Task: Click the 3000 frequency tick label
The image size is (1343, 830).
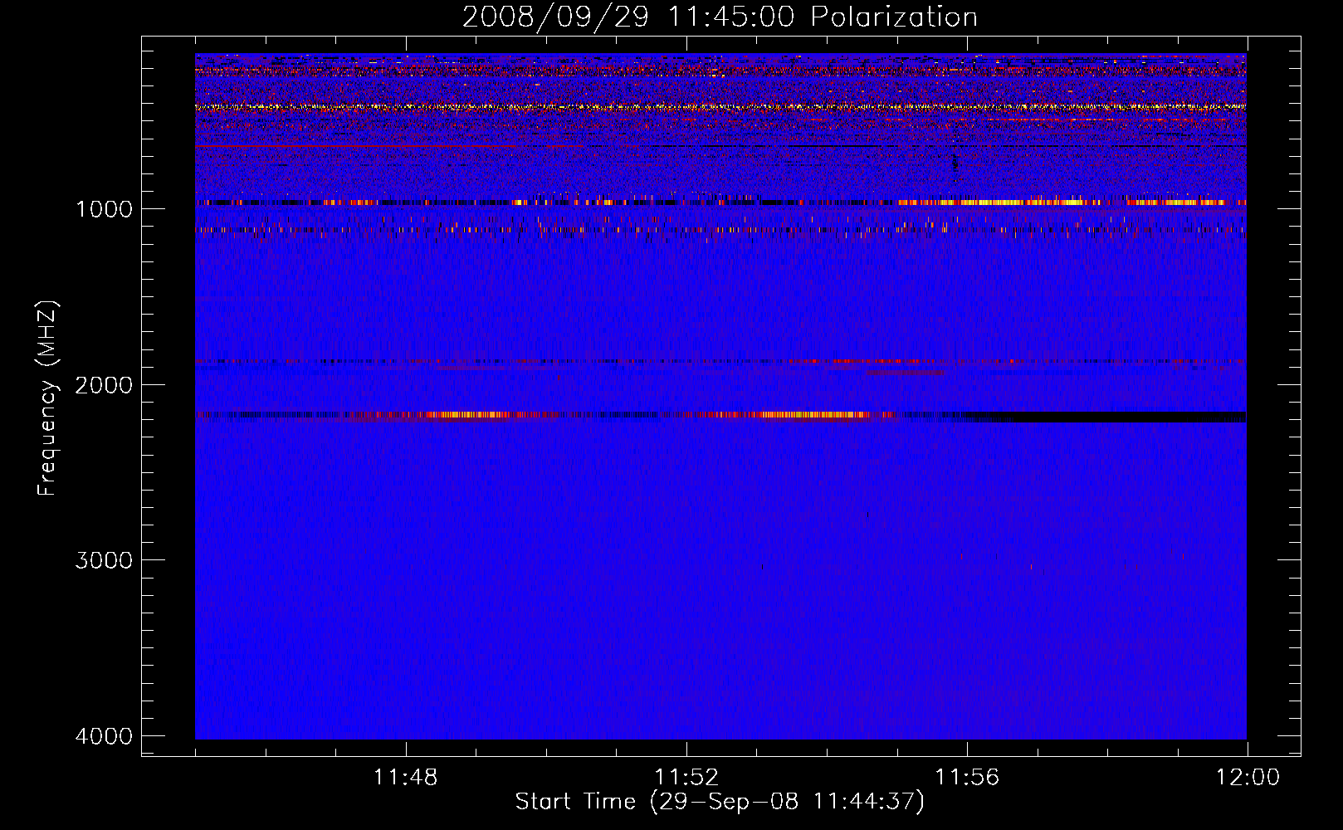Action: coord(104,560)
